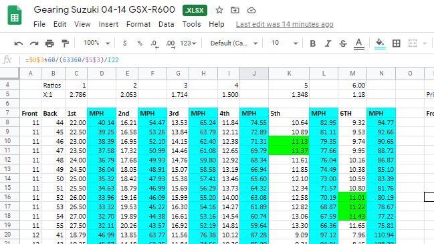Open the Google Sheets home icon
The image size is (434, 244).
(15, 16)
